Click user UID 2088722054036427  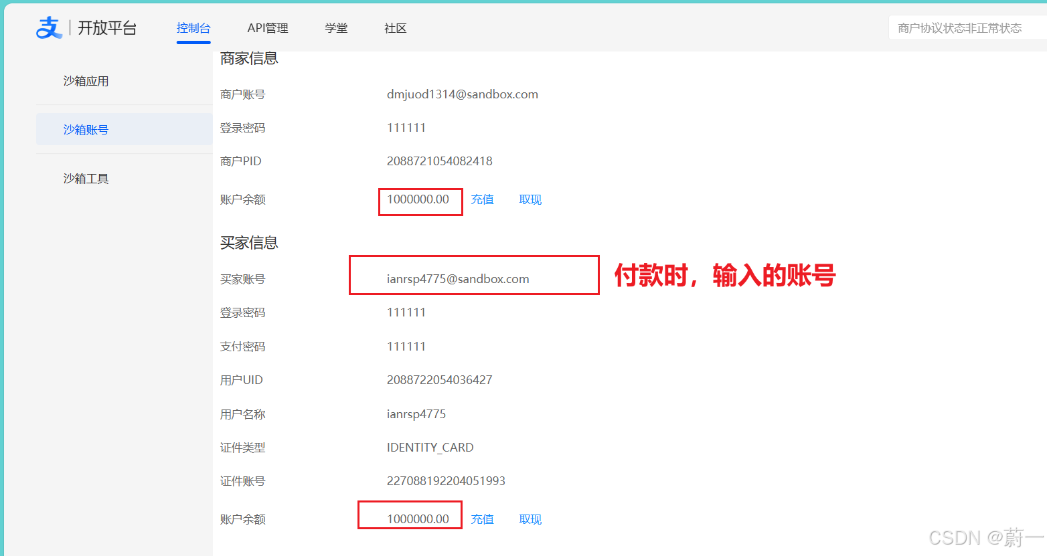[x=440, y=380]
